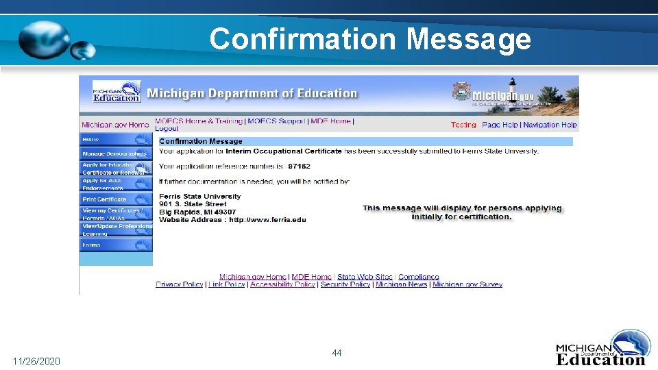Open MDE Home in the top navigation
This screenshot has height=370, width=658.
click(330, 121)
